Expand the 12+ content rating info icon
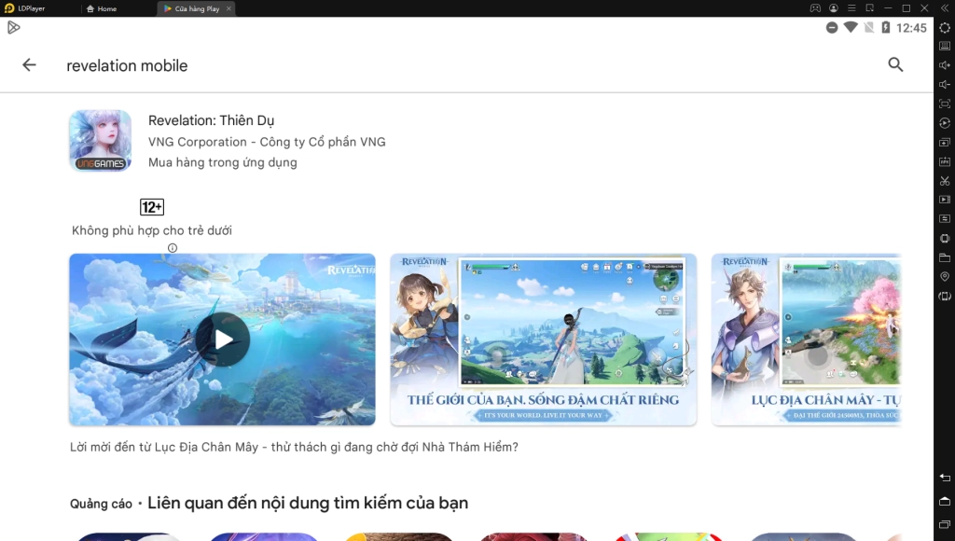 (x=173, y=247)
